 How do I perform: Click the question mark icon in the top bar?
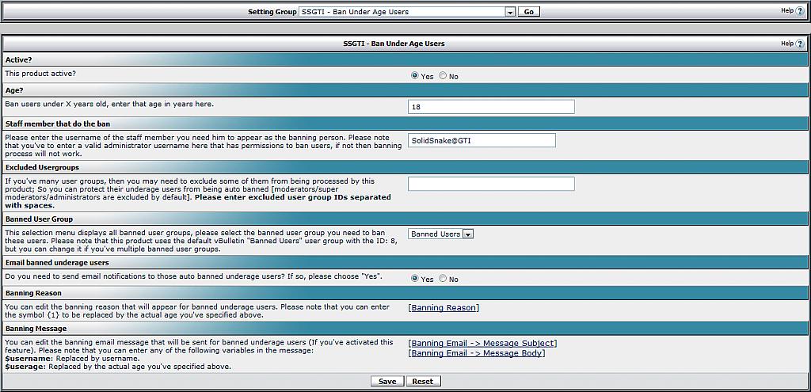coord(799,11)
